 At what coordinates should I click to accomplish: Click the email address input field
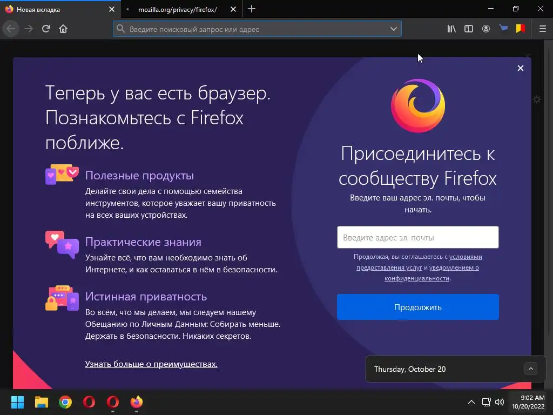click(418, 237)
